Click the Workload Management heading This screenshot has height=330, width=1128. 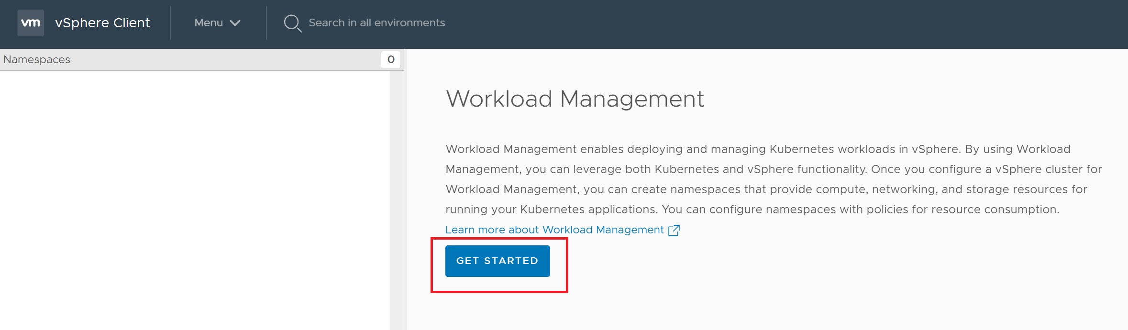pos(575,99)
